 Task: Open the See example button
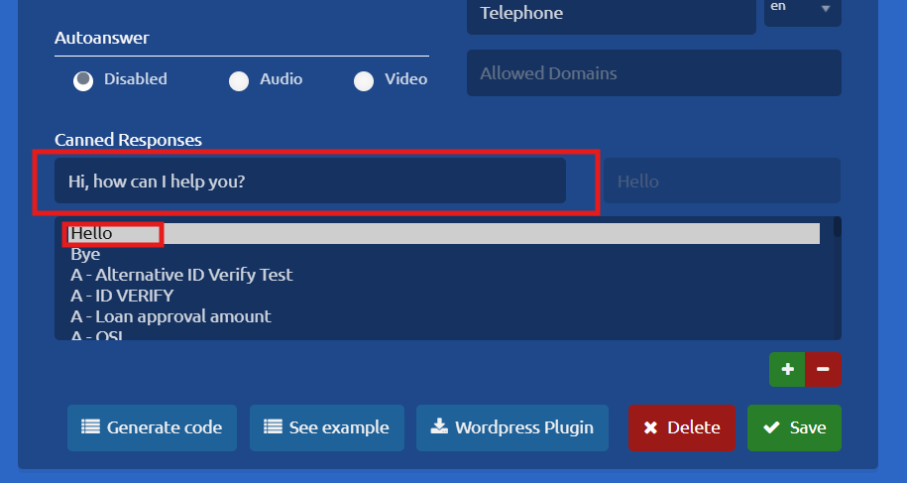[326, 427]
